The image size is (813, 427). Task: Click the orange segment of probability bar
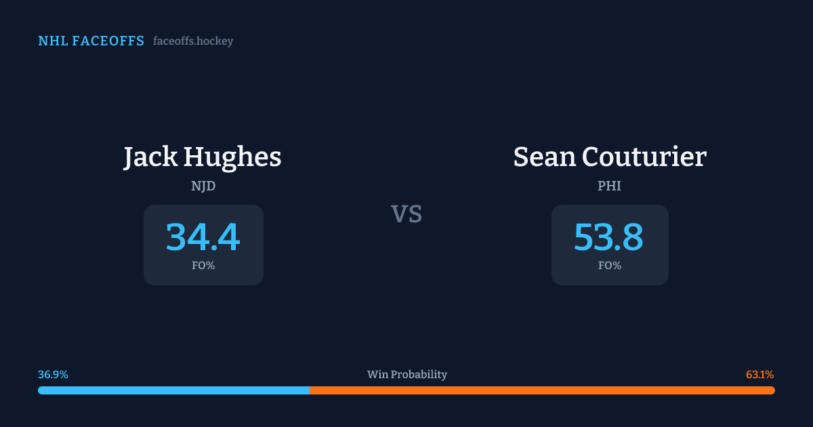(x=542, y=390)
